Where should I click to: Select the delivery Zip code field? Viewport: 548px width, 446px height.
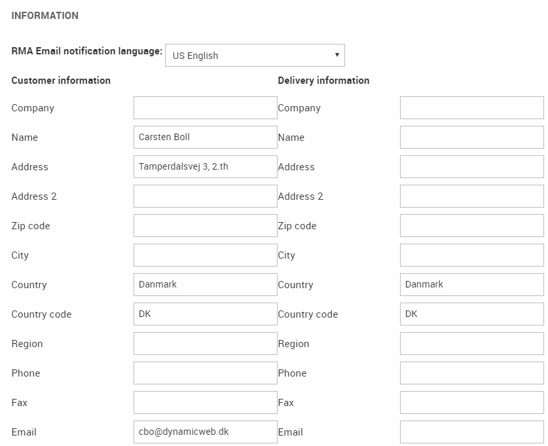[471, 226]
